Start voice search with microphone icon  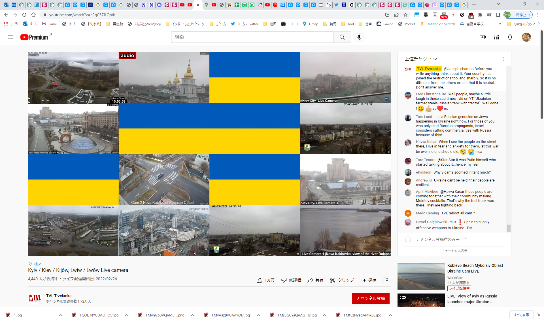359,37
